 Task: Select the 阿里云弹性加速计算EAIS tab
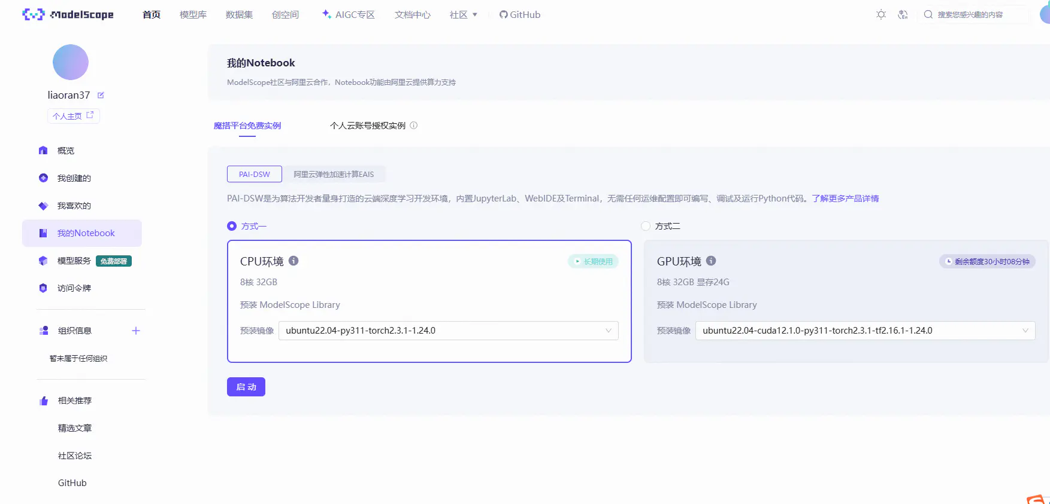(334, 174)
